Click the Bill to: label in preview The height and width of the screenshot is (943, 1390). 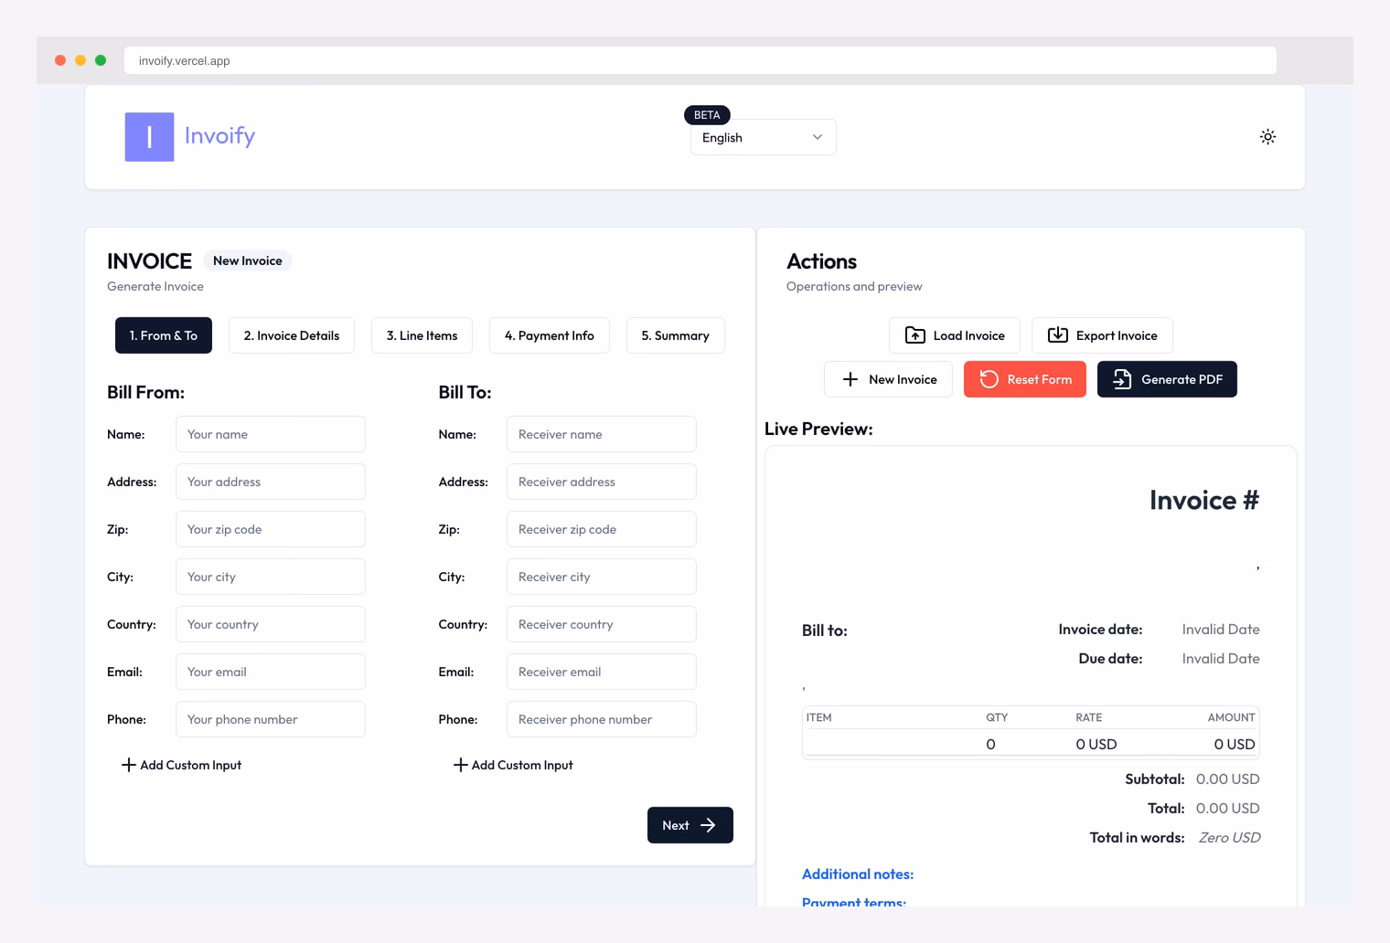point(825,630)
